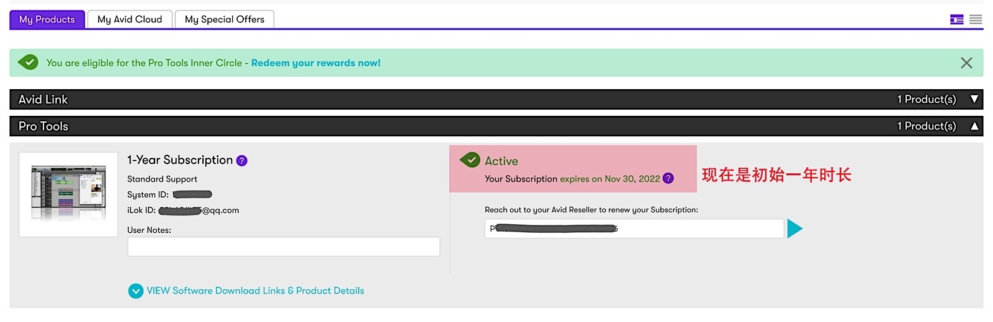The height and width of the screenshot is (322, 993).
Task: Collapse the Pro Tools product section
Action: tap(496, 126)
